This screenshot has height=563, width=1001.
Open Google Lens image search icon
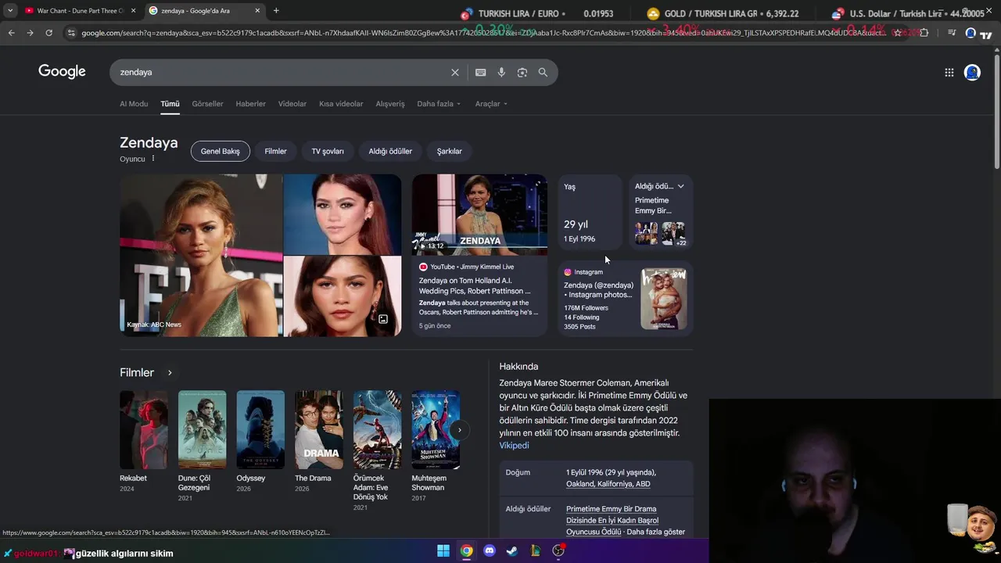point(522,72)
